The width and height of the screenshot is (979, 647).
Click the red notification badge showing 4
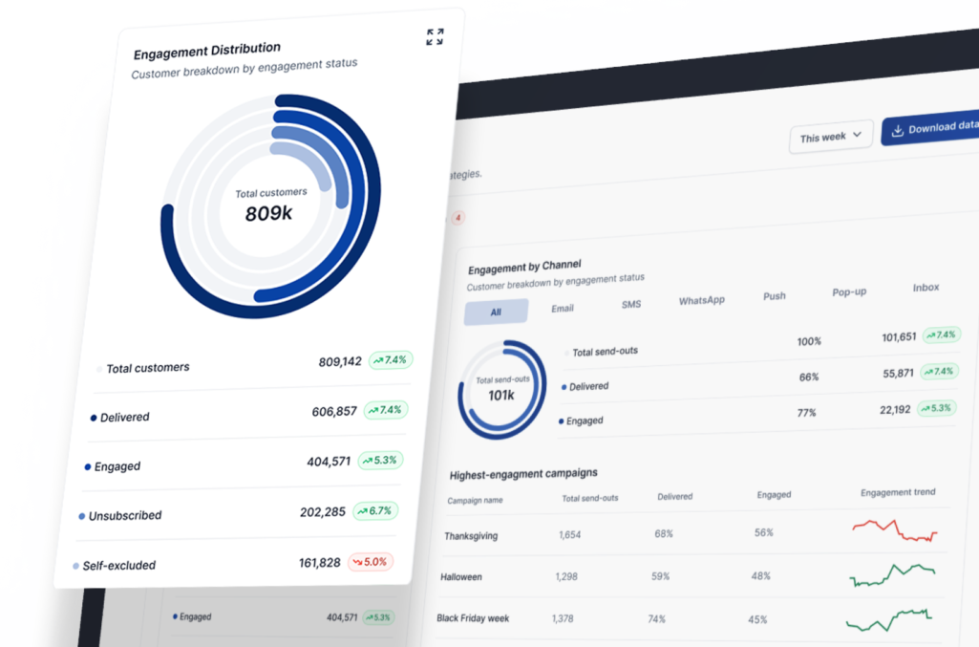point(458,218)
